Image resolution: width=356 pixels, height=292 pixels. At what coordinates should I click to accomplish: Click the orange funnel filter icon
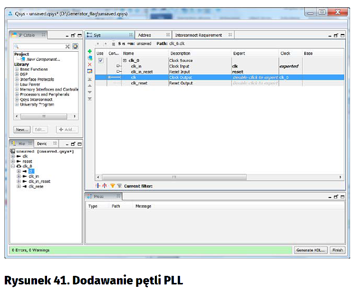coord(113,186)
